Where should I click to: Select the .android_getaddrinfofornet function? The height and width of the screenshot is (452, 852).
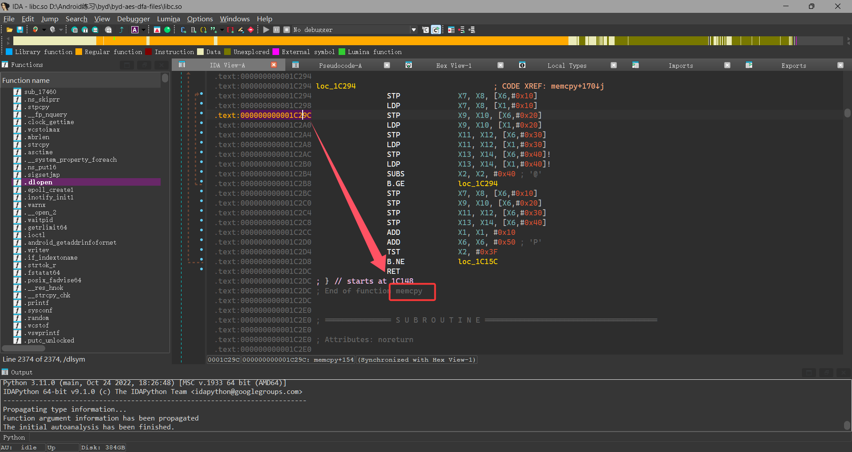[x=87, y=242]
